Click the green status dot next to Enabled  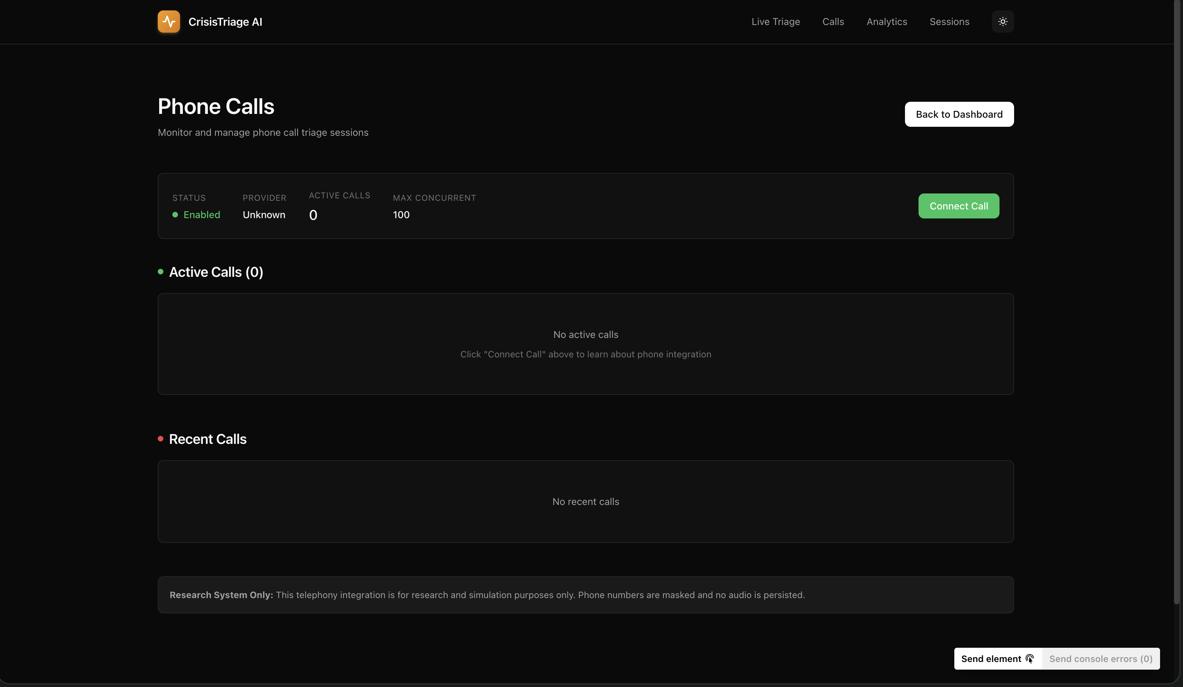(176, 215)
